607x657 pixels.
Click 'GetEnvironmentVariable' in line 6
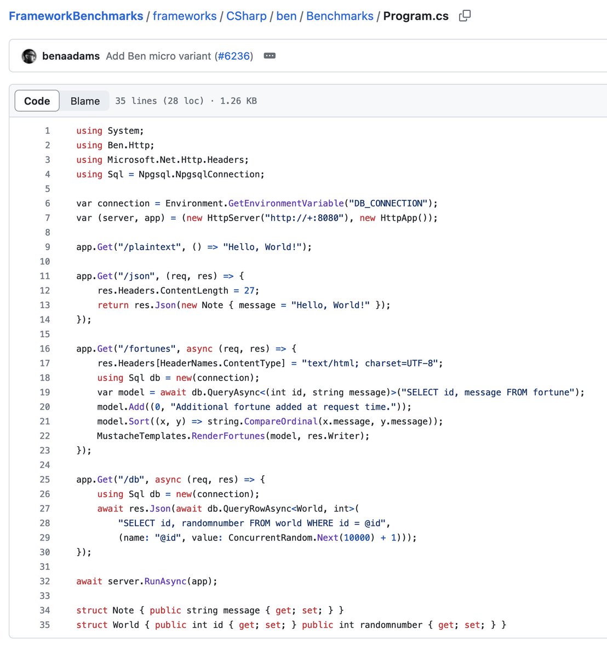[286, 203]
